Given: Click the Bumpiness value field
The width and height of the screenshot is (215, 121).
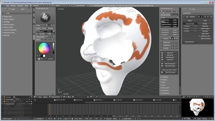Looking at the screenshot, I should (169, 30).
